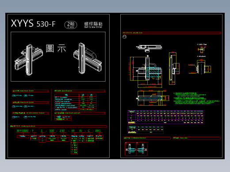Viewport: 230px width, 172px height.
Task: Select the X-Cable Chain detail drawing
Action: pos(202,49)
